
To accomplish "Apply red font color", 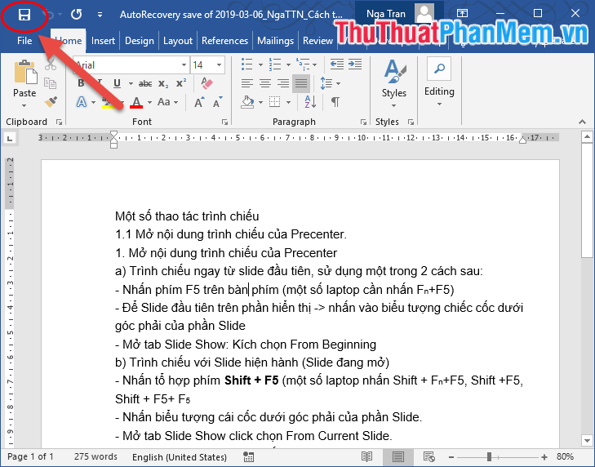I will point(136,102).
